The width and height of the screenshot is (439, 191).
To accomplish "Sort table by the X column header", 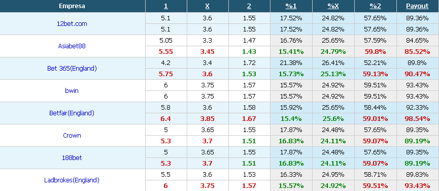I will pyautogui.click(x=208, y=6).
